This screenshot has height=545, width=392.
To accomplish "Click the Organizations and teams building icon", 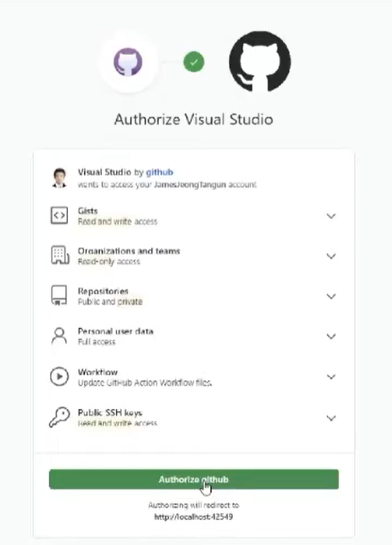I will coord(60,256).
